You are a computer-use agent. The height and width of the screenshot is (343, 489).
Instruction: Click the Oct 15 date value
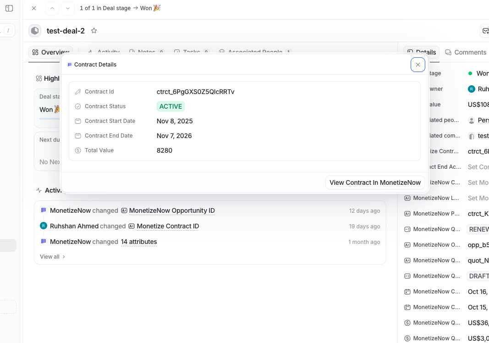pos(478,307)
